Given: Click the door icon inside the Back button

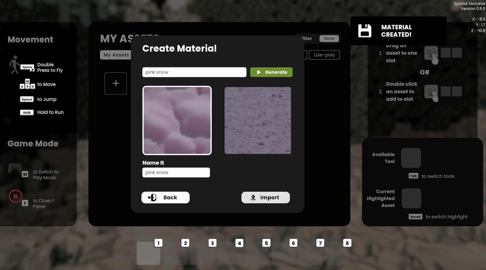Looking at the screenshot, I should tap(152, 198).
